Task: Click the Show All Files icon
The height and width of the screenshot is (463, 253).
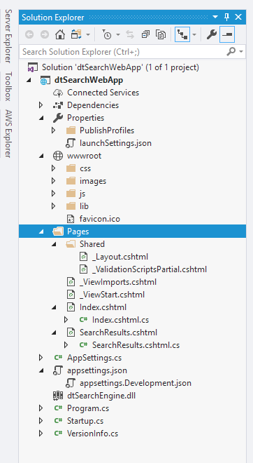Action: pos(161,34)
